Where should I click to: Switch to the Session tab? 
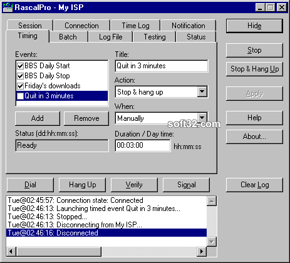pyautogui.click(x=30, y=26)
